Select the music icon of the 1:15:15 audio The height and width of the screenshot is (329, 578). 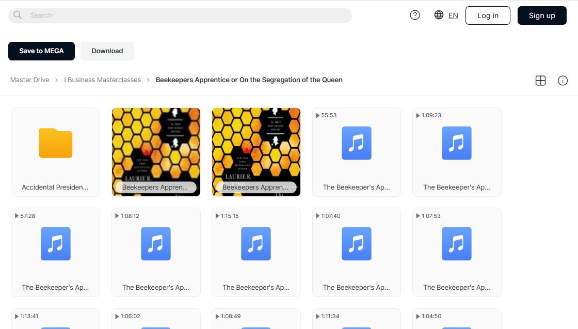pyautogui.click(x=256, y=244)
